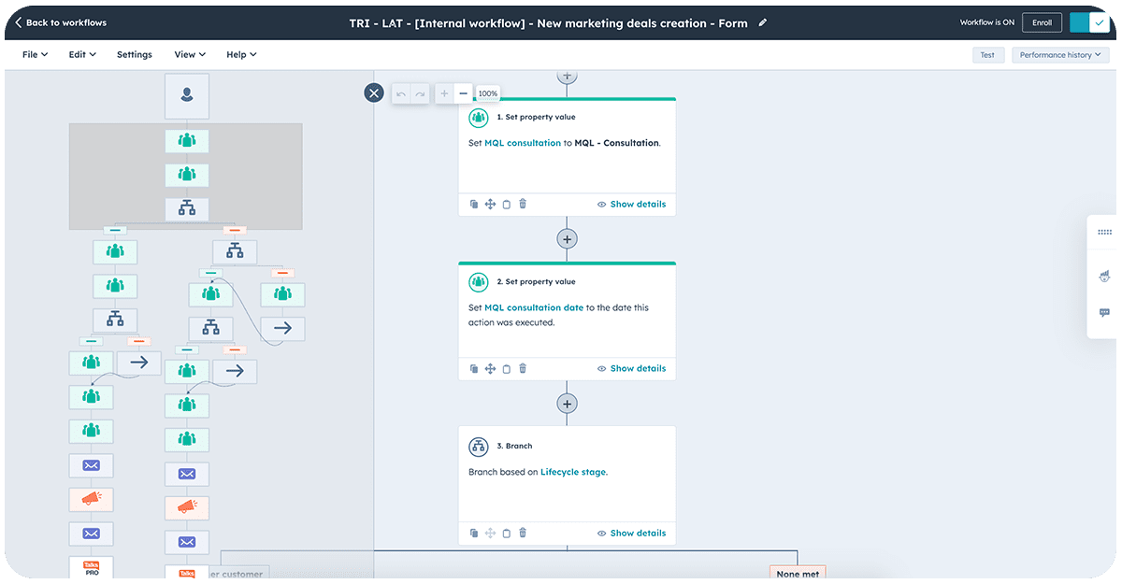This screenshot has width=1122, height=584.
Task: Zoom out of the workflow canvas
Action: [464, 93]
